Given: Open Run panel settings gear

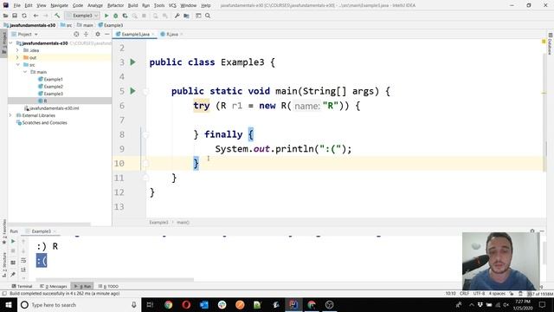Looking at the screenshot, I should (x=532, y=231).
